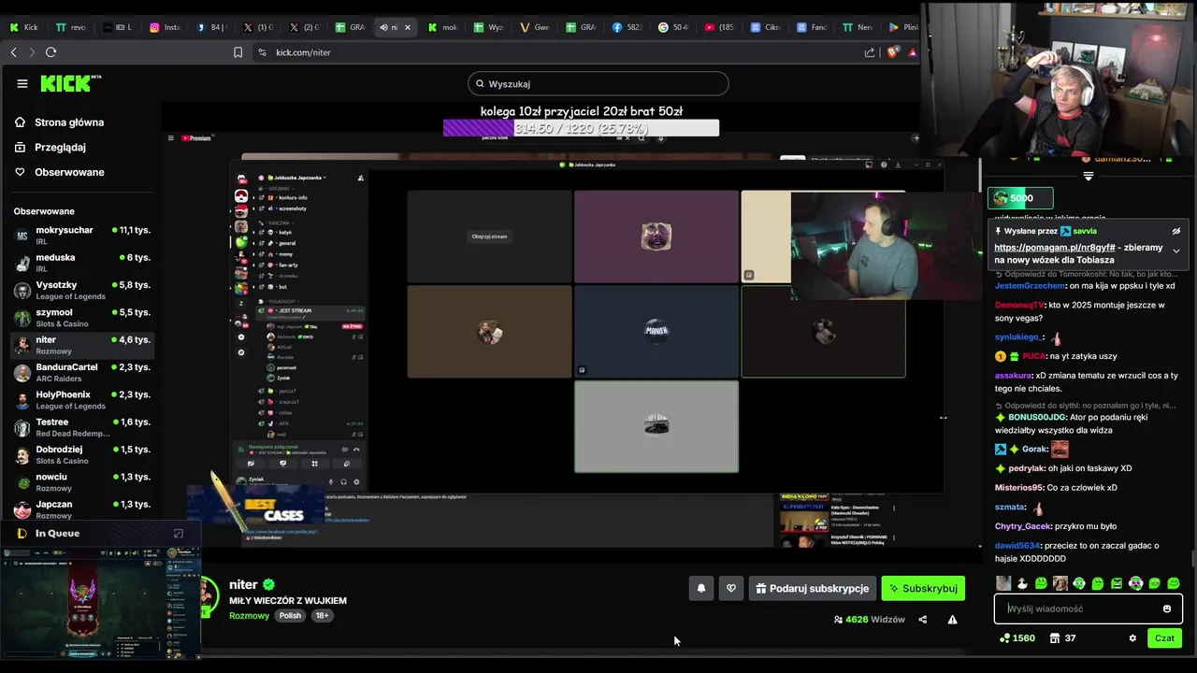Open channel points balance 1560
The width and height of the screenshot is (1197, 673).
click(1017, 638)
